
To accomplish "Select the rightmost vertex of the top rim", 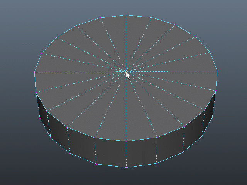I will [x=217, y=71].
